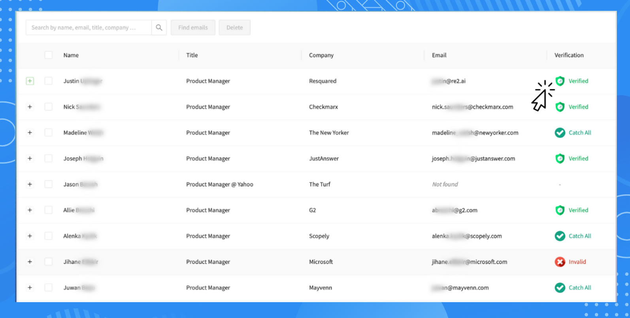The width and height of the screenshot is (630, 318).
Task: Click the checkmarx.com email address
Action: (x=472, y=107)
